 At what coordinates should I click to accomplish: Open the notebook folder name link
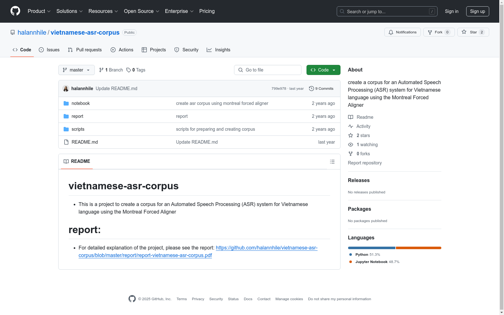click(81, 103)
